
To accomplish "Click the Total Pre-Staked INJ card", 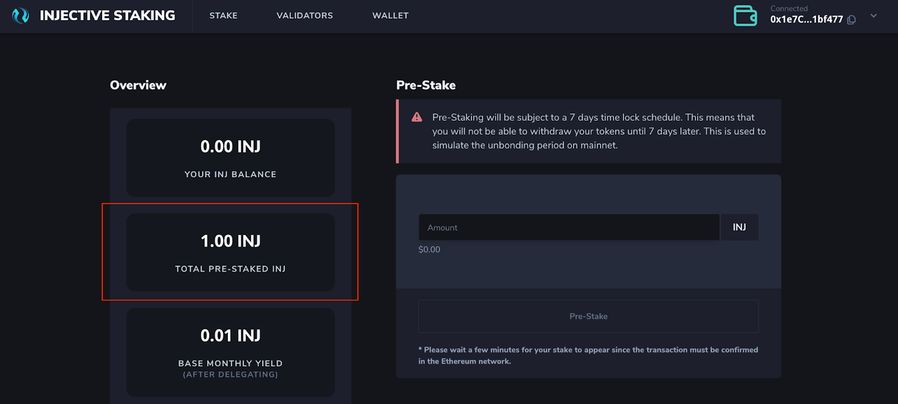I will [231, 252].
